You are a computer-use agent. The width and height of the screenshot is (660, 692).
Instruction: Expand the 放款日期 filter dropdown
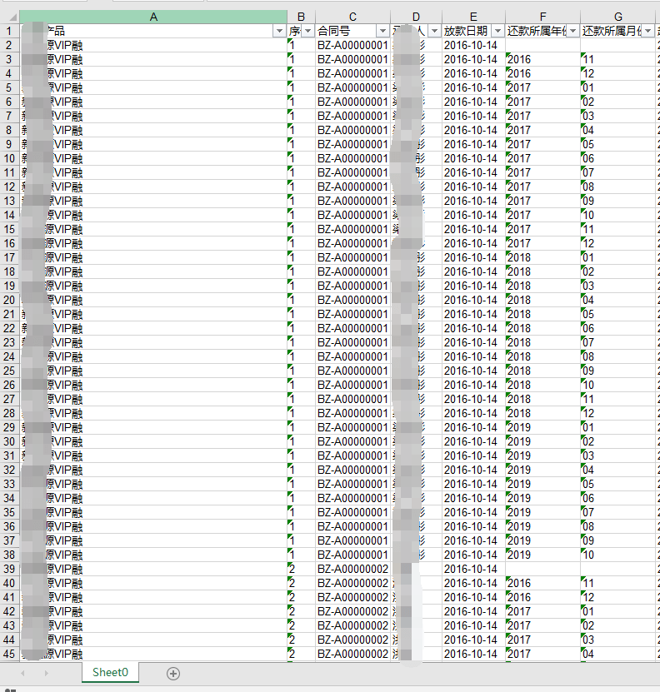(x=497, y=31)
